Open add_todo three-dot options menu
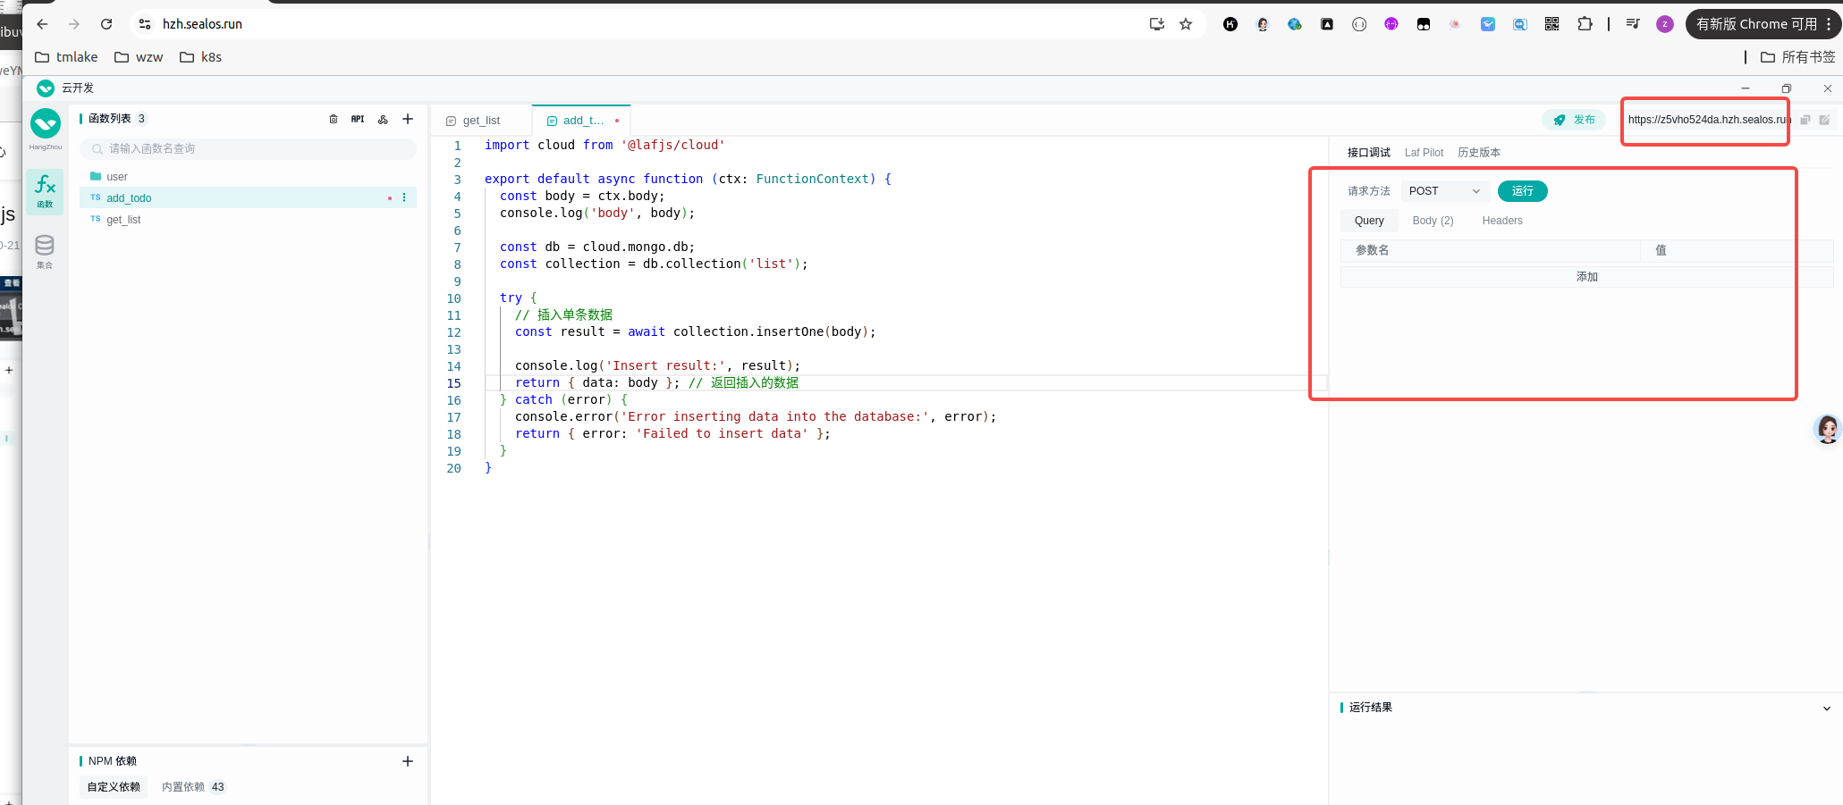The image size is (1843, 805). coord(404,197)
